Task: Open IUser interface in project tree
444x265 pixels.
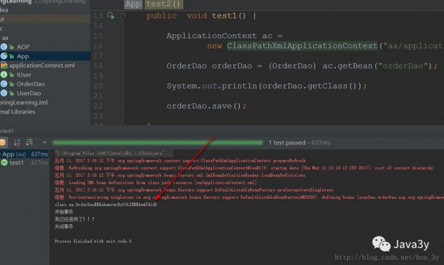Action: [x=24, y=75]
